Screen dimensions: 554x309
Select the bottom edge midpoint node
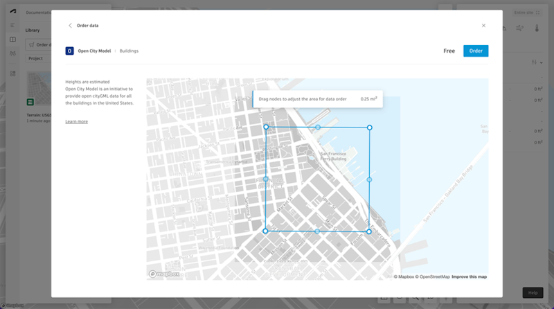click(317, 231)
